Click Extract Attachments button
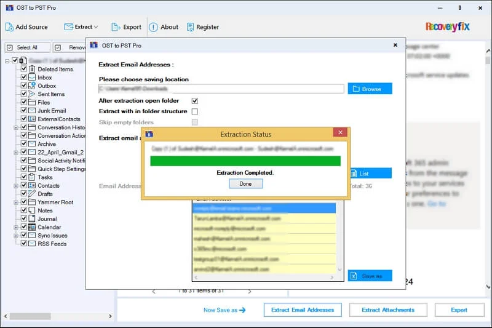Screen dimensions: 492x328 pyautogui.click(x=388, y=310)
